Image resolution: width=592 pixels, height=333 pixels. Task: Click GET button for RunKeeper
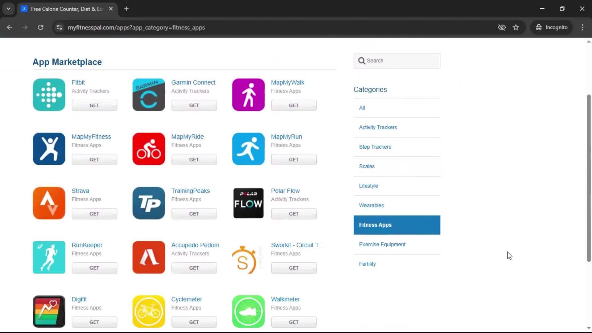(94, 268)
